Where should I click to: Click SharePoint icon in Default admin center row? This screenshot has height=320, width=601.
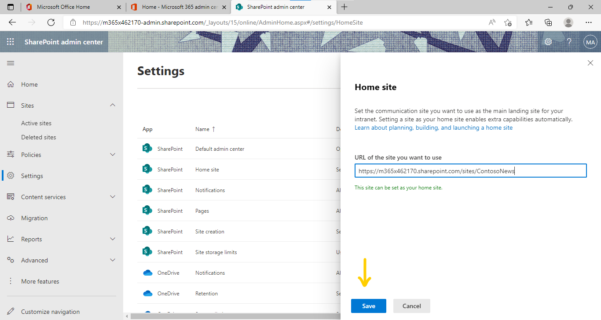coord(147,149)
